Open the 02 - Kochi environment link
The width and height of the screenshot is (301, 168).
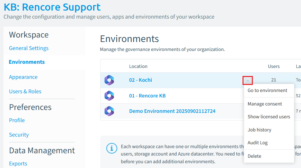coord(140,80)
